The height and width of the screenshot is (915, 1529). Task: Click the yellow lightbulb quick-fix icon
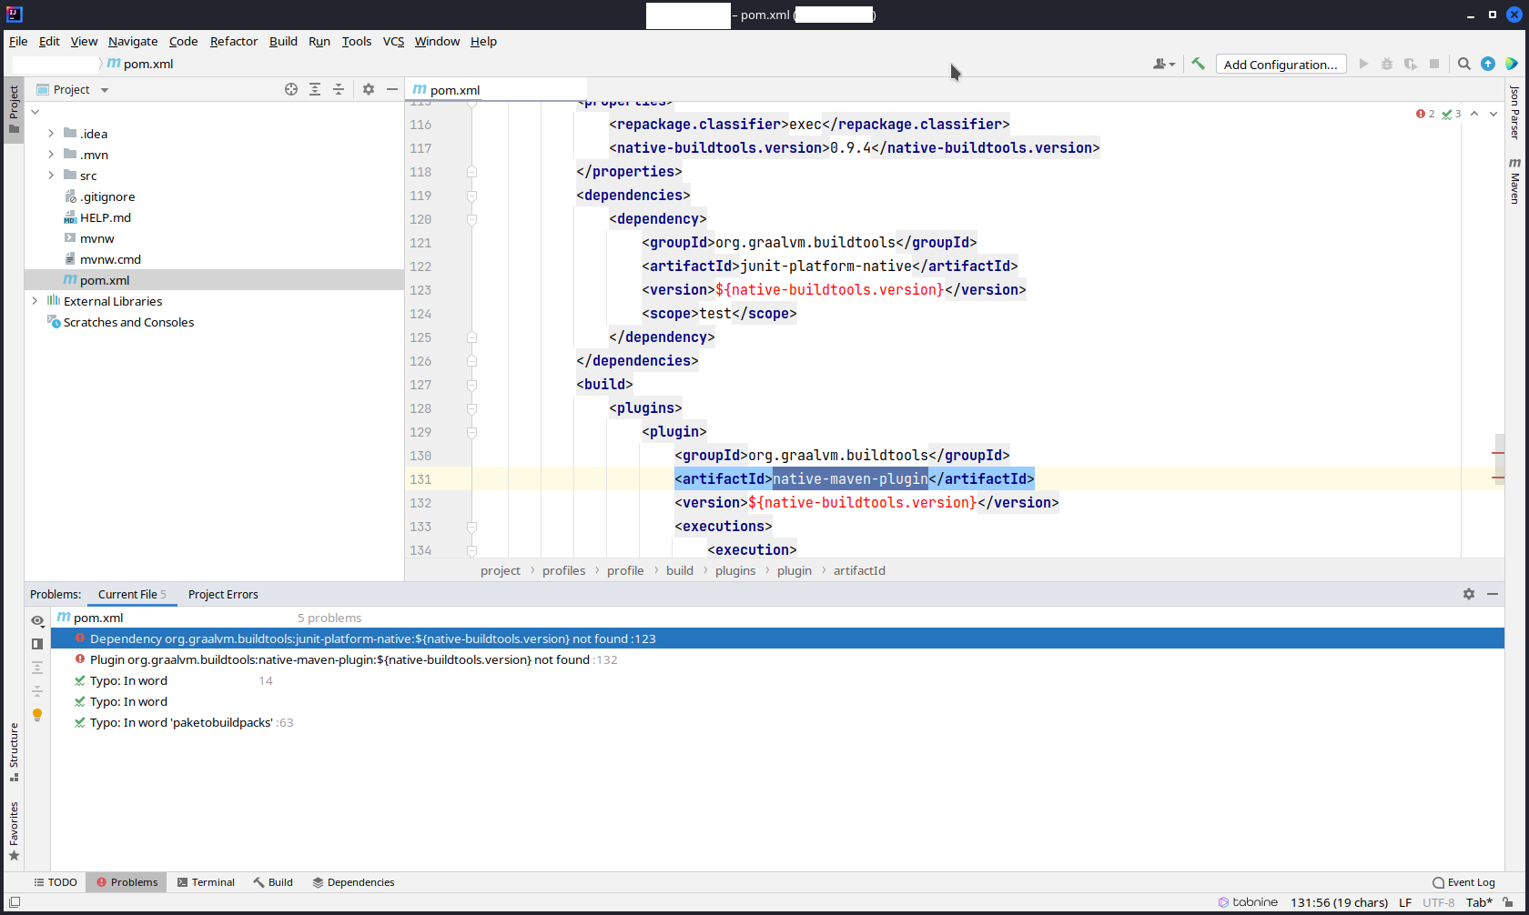click(37, 715)
